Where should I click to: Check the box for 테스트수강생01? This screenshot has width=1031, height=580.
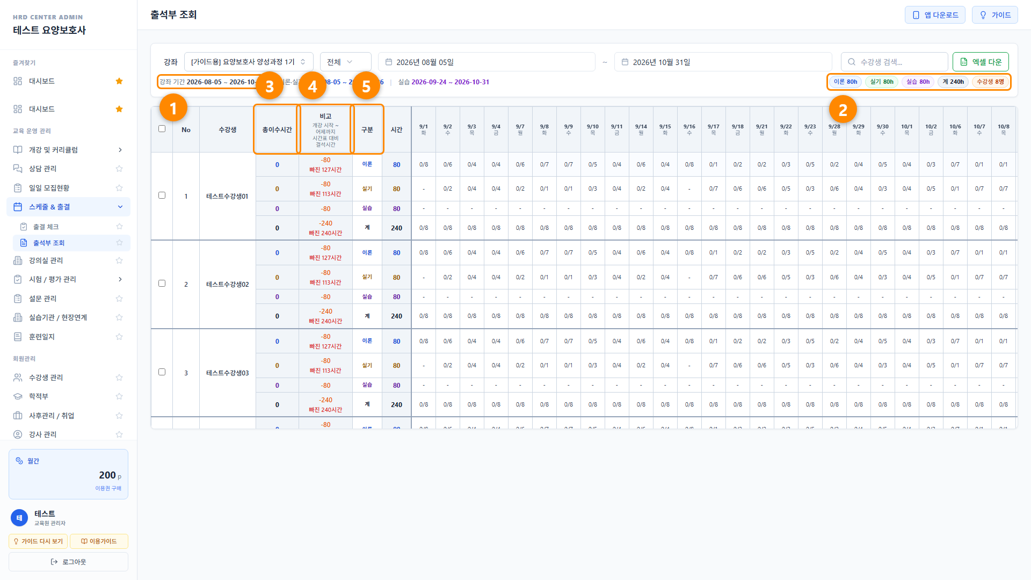pyautogui.click(x=162, y=195)
